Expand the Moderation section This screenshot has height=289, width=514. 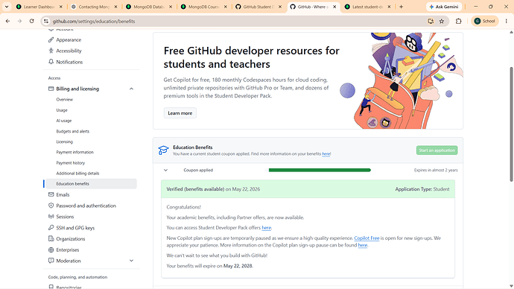tap(131, 261)
